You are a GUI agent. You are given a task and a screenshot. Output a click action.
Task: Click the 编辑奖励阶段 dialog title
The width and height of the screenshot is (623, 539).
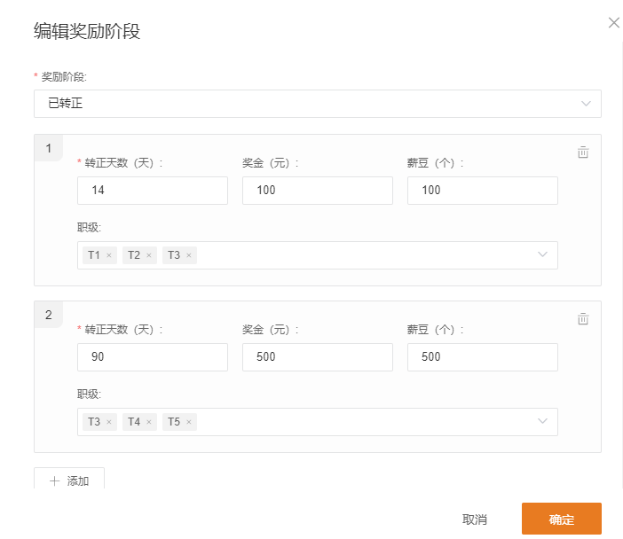tap(87, 31)
